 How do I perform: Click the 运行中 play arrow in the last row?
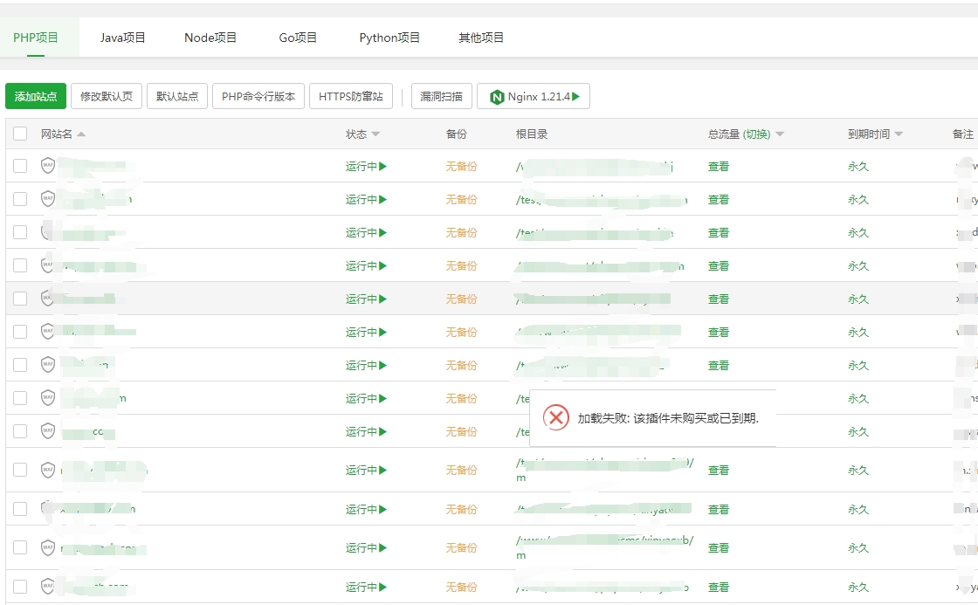click(x=382, y=587)
